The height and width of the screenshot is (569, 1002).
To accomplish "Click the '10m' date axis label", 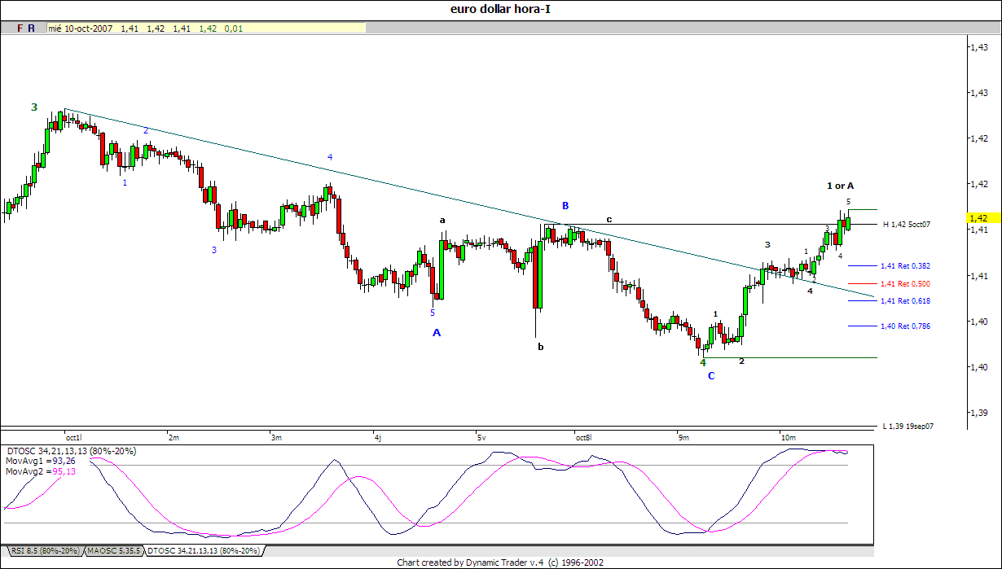I will (788, 438).
